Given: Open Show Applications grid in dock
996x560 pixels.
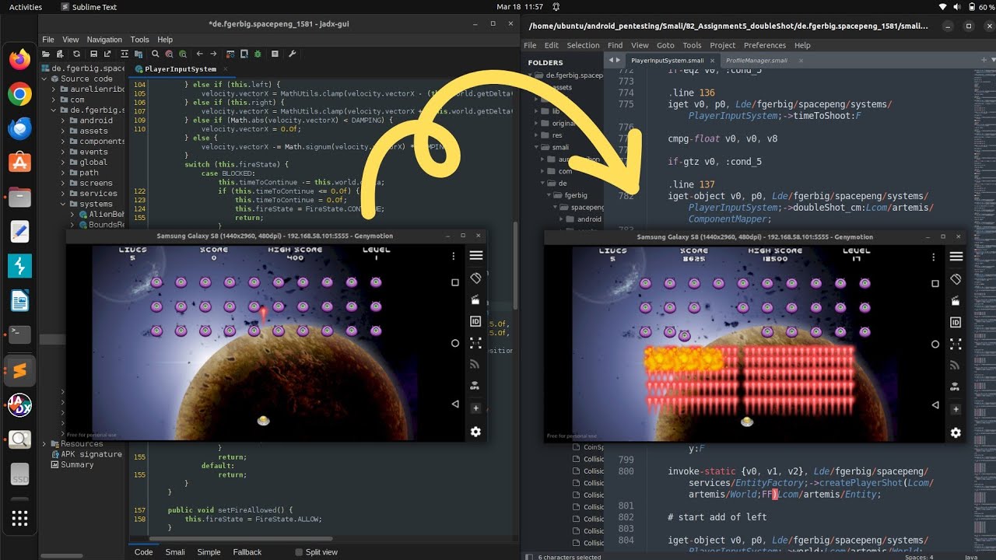Looking at the screenshot, I should coord(19,518).
